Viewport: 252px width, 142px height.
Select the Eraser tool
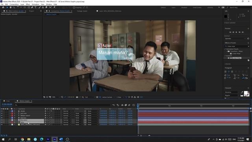click(x=46, y=7)
